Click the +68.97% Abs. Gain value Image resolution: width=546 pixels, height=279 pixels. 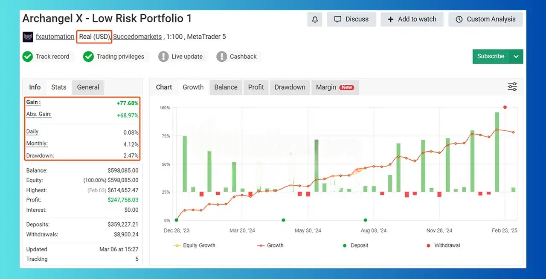coord(128,115)
